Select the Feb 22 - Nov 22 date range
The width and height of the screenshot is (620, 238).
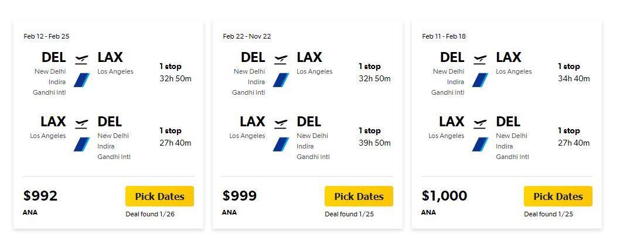coord(247,36)
